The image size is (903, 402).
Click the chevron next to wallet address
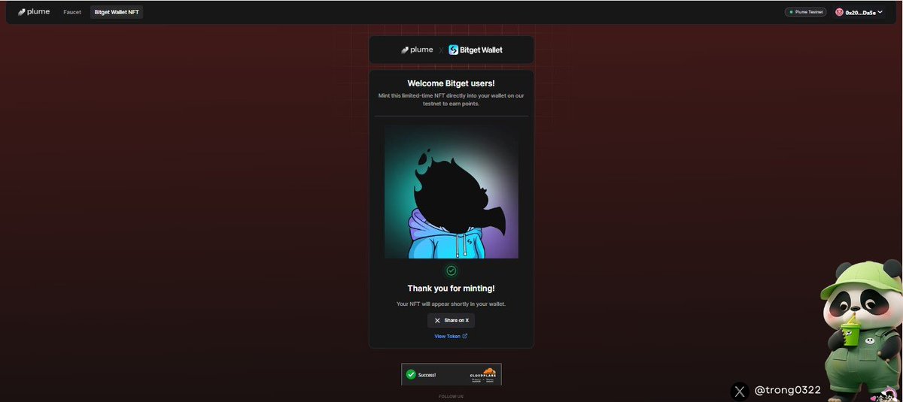pos(880,12)
